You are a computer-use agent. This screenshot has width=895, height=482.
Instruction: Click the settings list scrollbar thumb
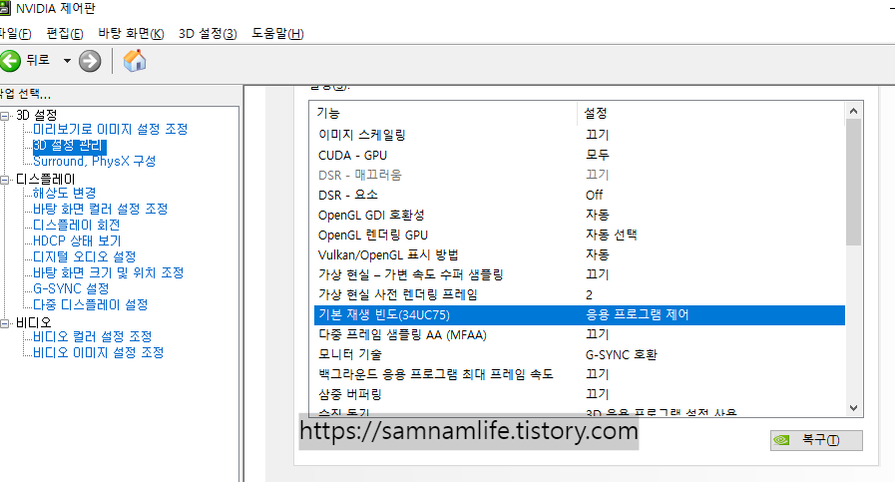[x=853, y=182]
